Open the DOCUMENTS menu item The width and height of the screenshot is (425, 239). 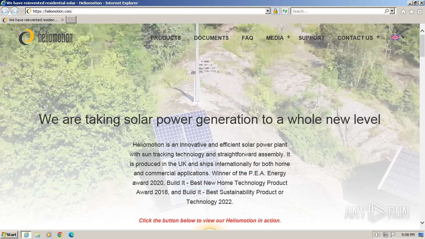(x=211, y=38)
